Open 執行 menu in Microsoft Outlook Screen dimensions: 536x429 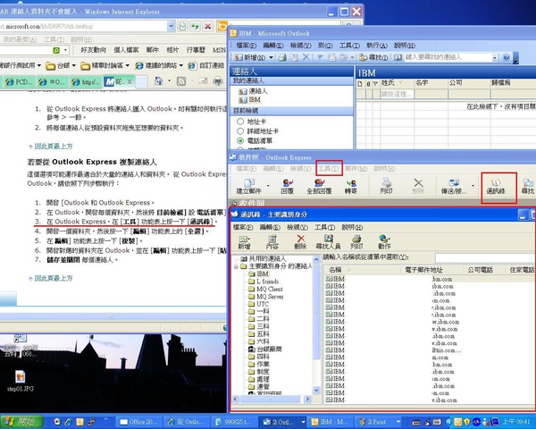377,46
